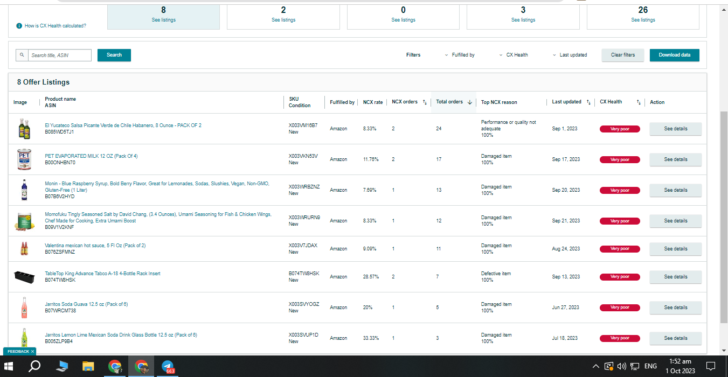Open the volume control in system tray

(621, 366)
